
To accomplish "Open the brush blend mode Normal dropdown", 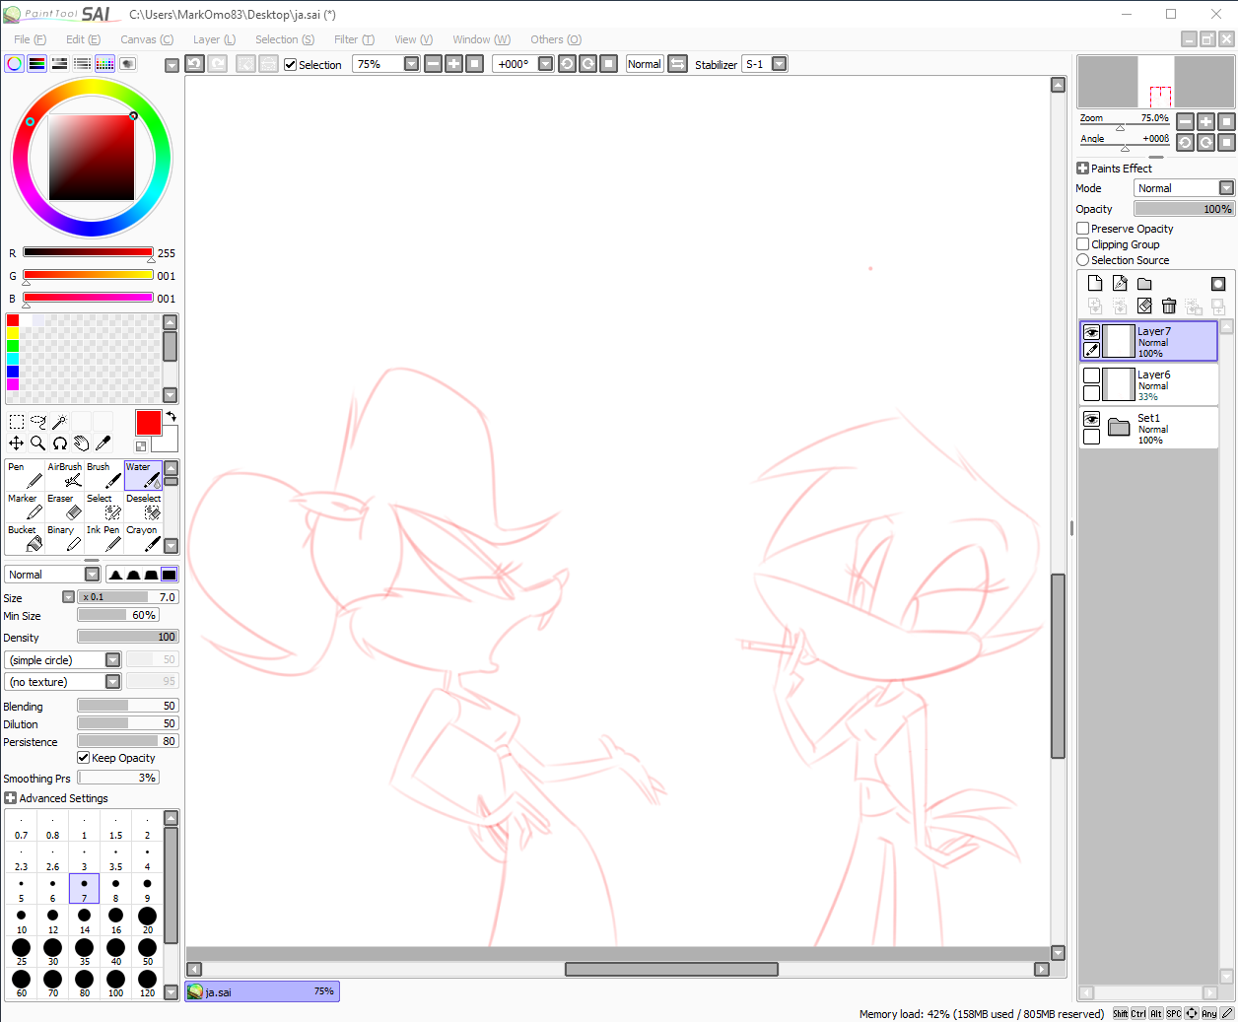I will pyautogui.click(x=92, y=575).
